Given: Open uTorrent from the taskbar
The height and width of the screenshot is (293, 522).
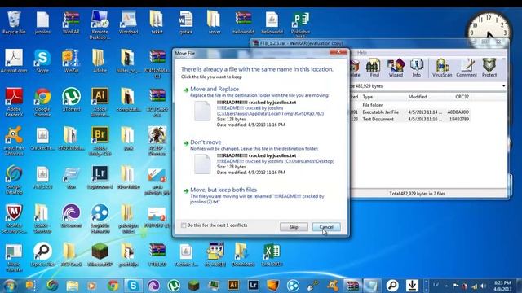Looking at the screenshot, I should (174, 286).
